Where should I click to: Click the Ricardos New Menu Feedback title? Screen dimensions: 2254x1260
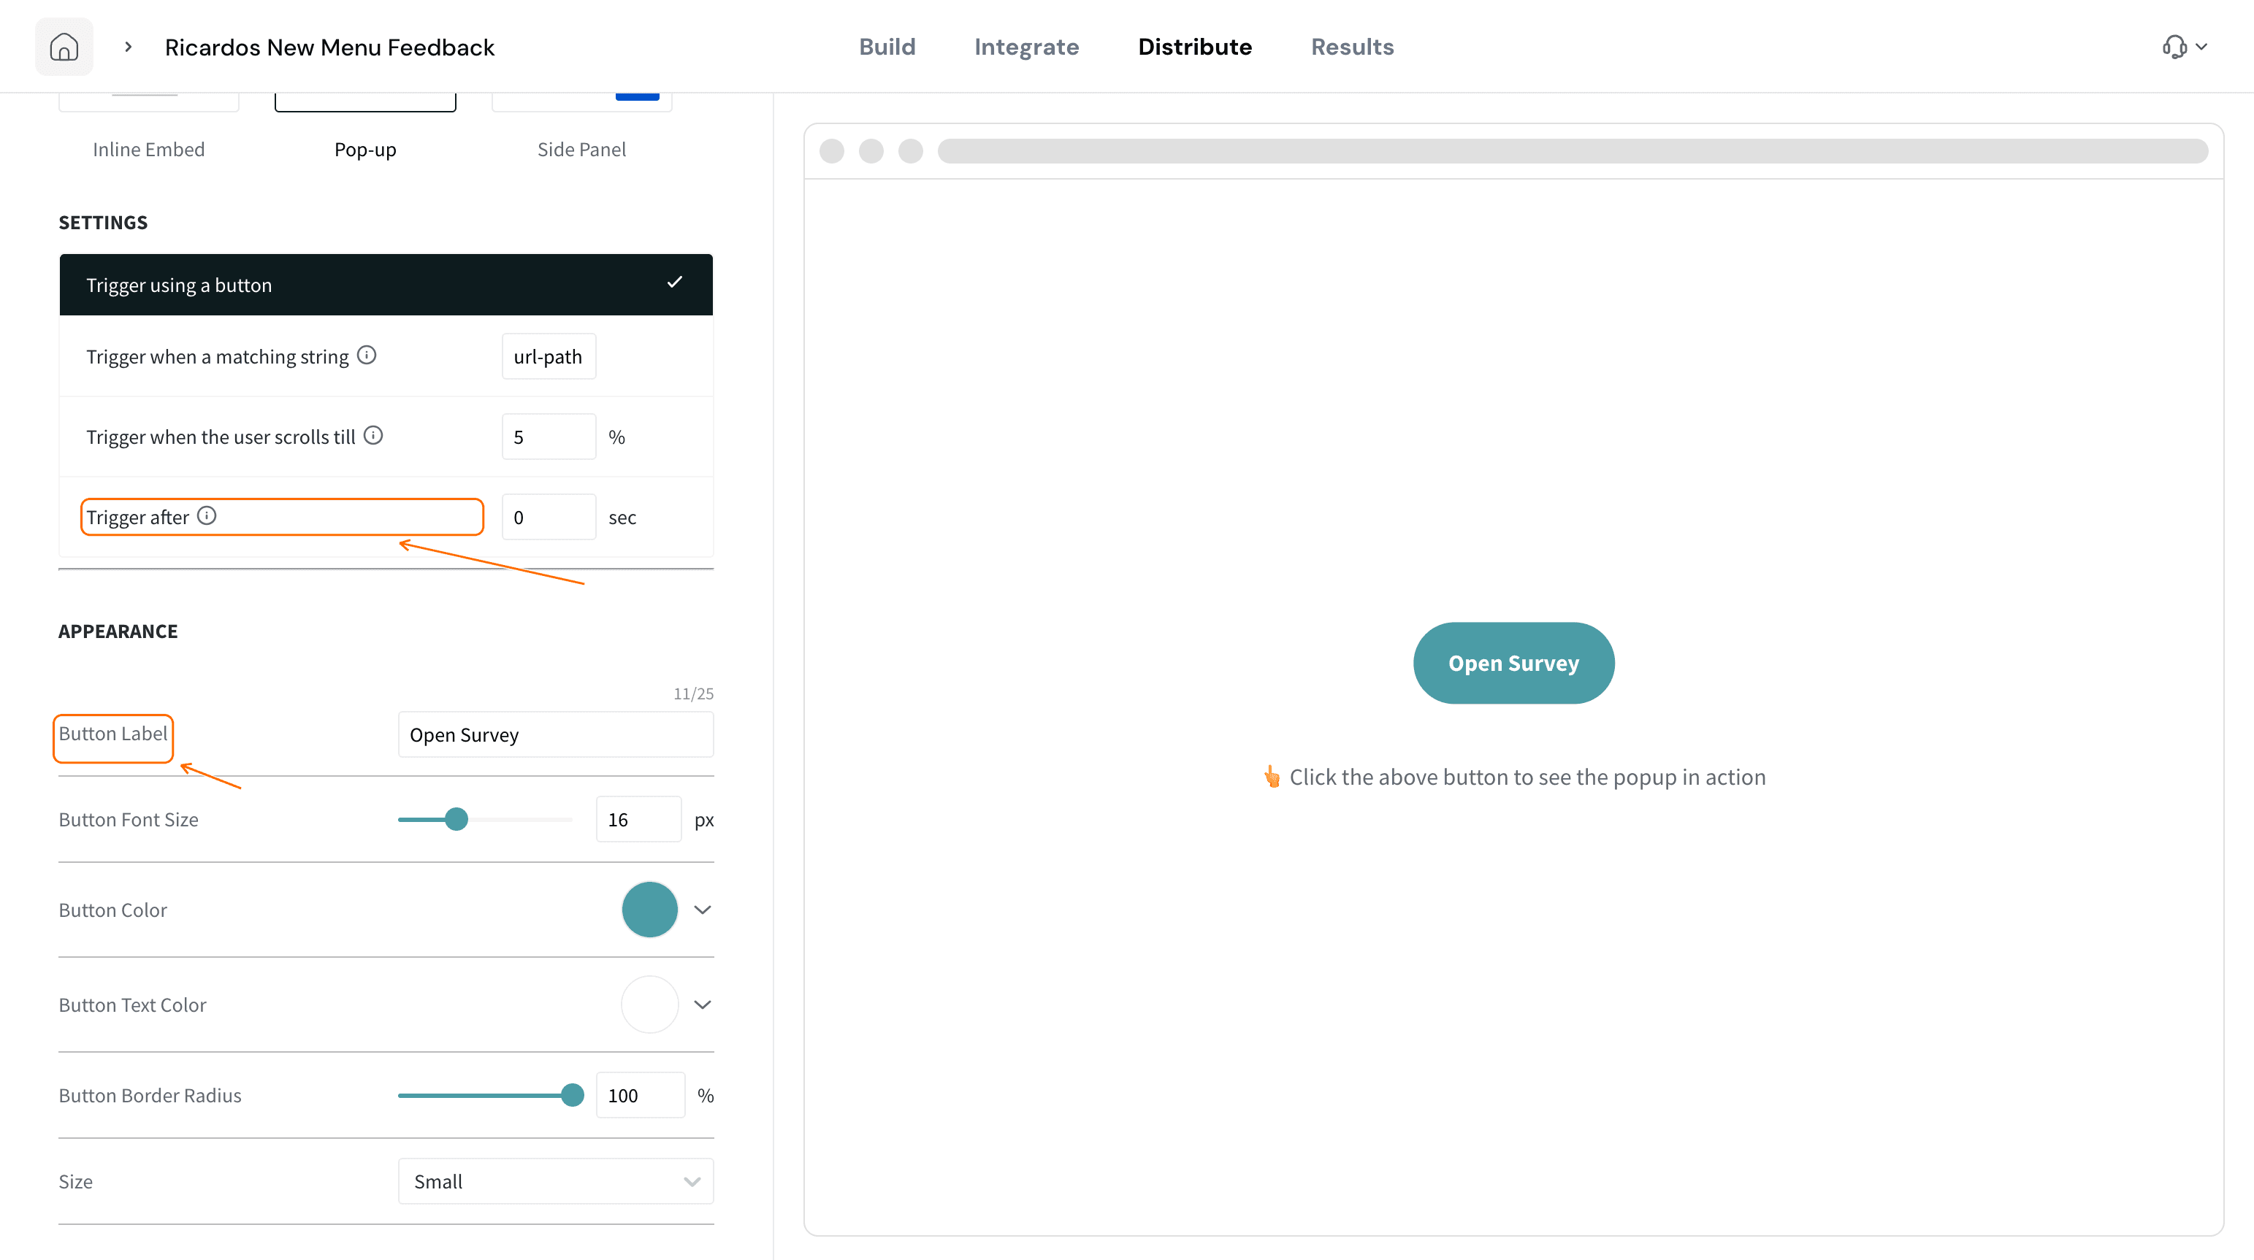[x=330, y=46]
